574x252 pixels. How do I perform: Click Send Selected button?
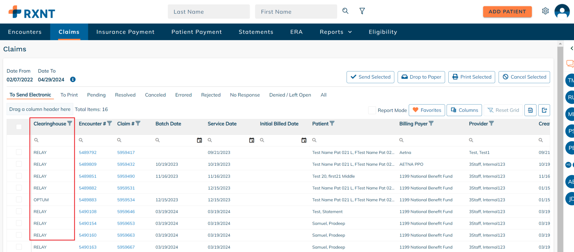pyautogui.click(x=370, y=77)
